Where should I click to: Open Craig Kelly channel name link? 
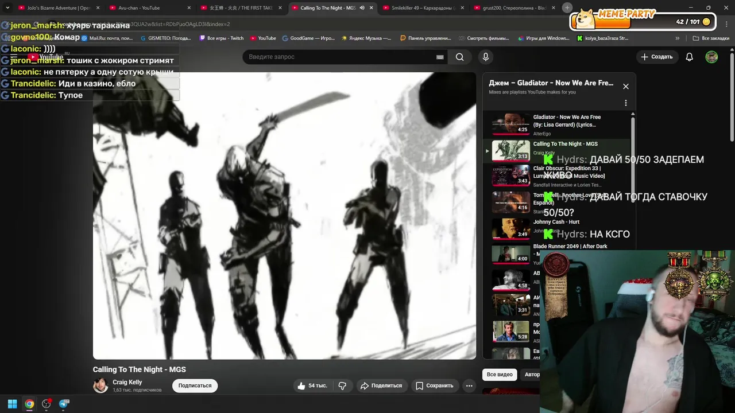127,382
